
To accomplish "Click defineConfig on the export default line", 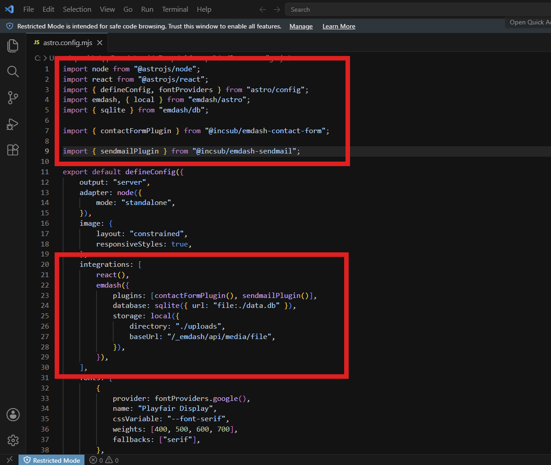I will point(150,172).
